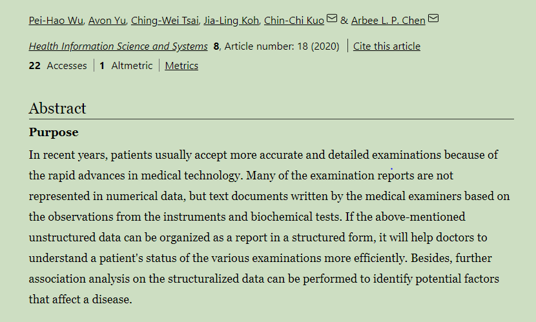Screen dimensions: 536x322
Task: Click the 1 Altmetric score
Action: pyautogui.click(x=126, y=66)
